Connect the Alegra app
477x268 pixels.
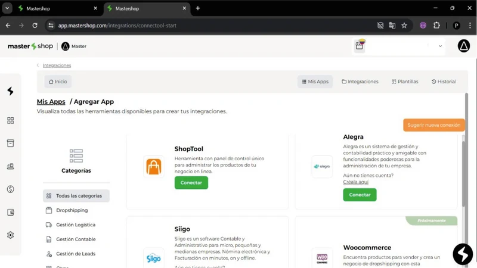click(x=360, y=195)
